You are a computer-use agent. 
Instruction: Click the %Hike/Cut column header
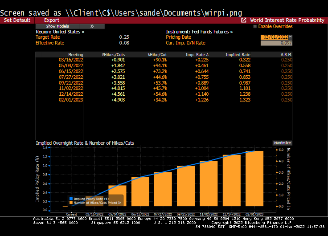157,54
